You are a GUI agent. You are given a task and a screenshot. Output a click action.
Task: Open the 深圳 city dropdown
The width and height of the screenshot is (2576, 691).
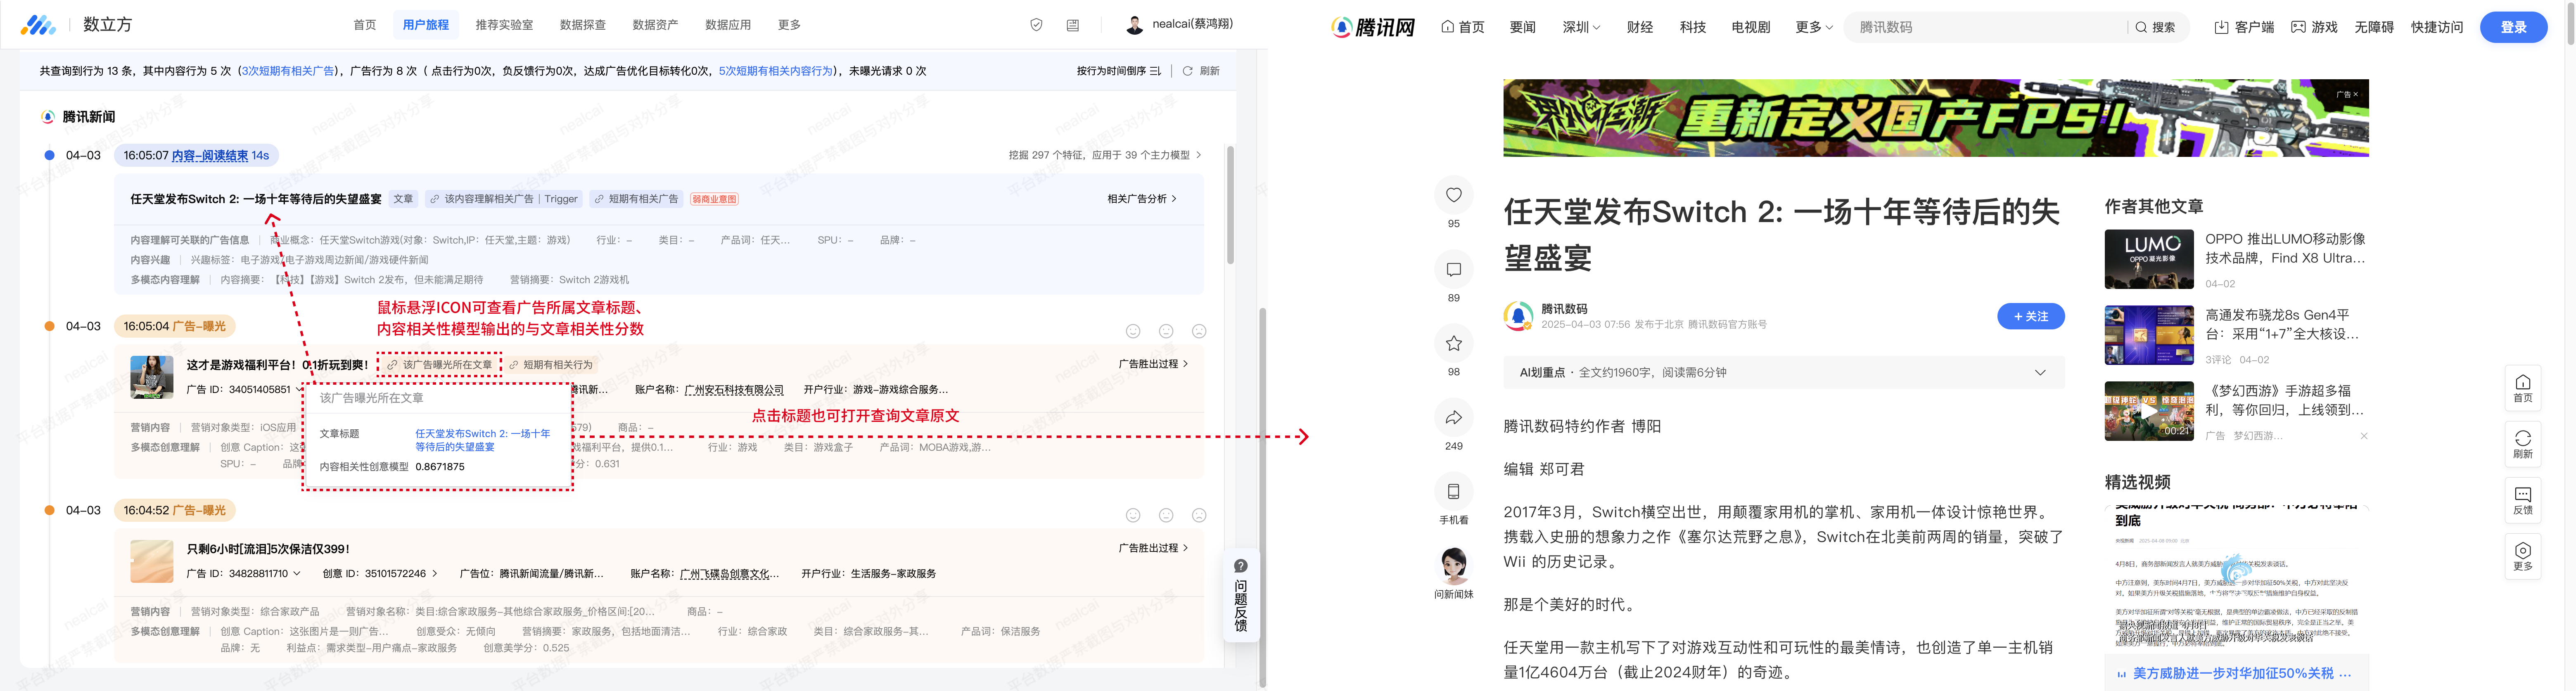coord(1581,27)
